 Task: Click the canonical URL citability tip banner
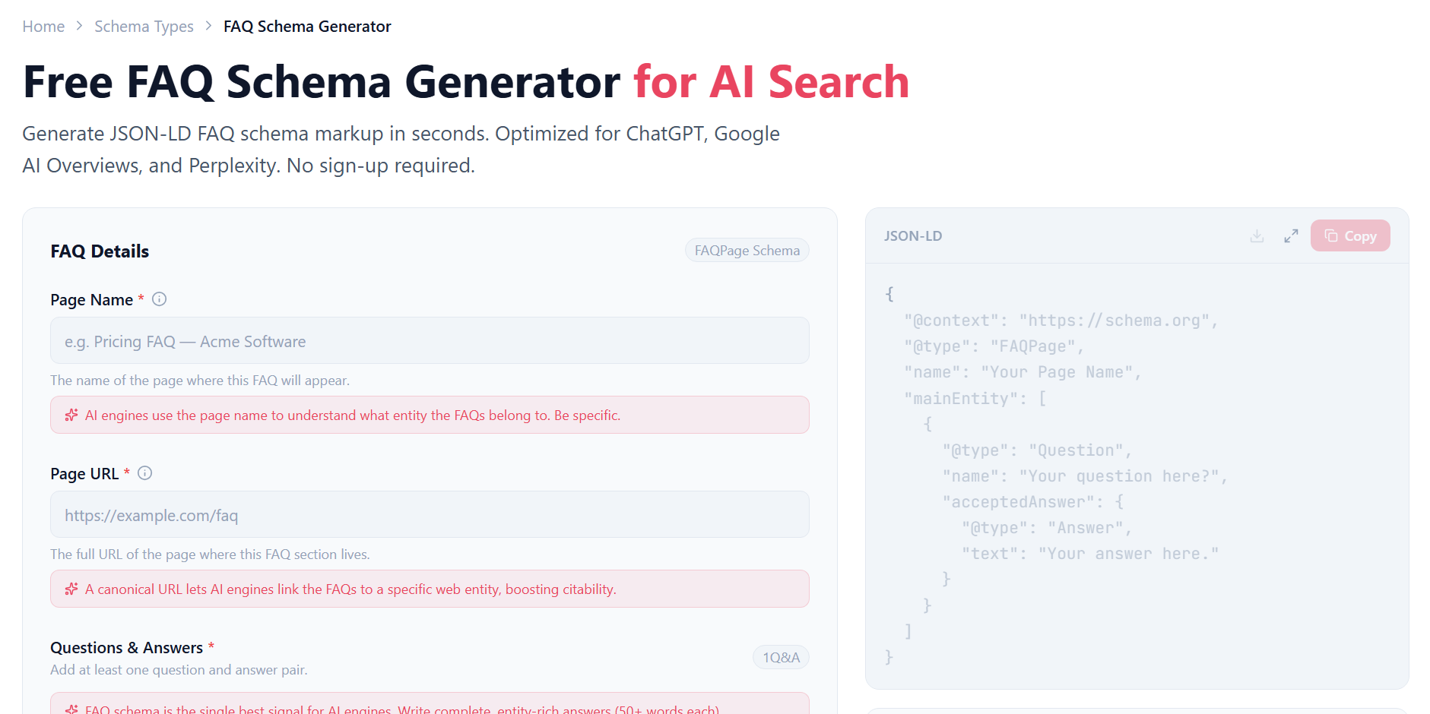(x=430, y=589)
